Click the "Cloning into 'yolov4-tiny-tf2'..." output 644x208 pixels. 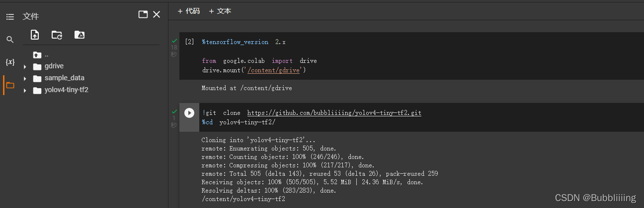click(x=259, y=140)
